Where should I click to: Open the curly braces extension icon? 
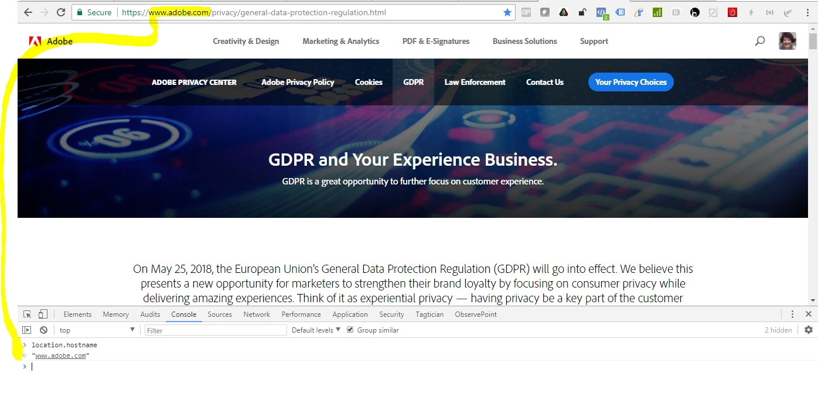tap(770, 12)
